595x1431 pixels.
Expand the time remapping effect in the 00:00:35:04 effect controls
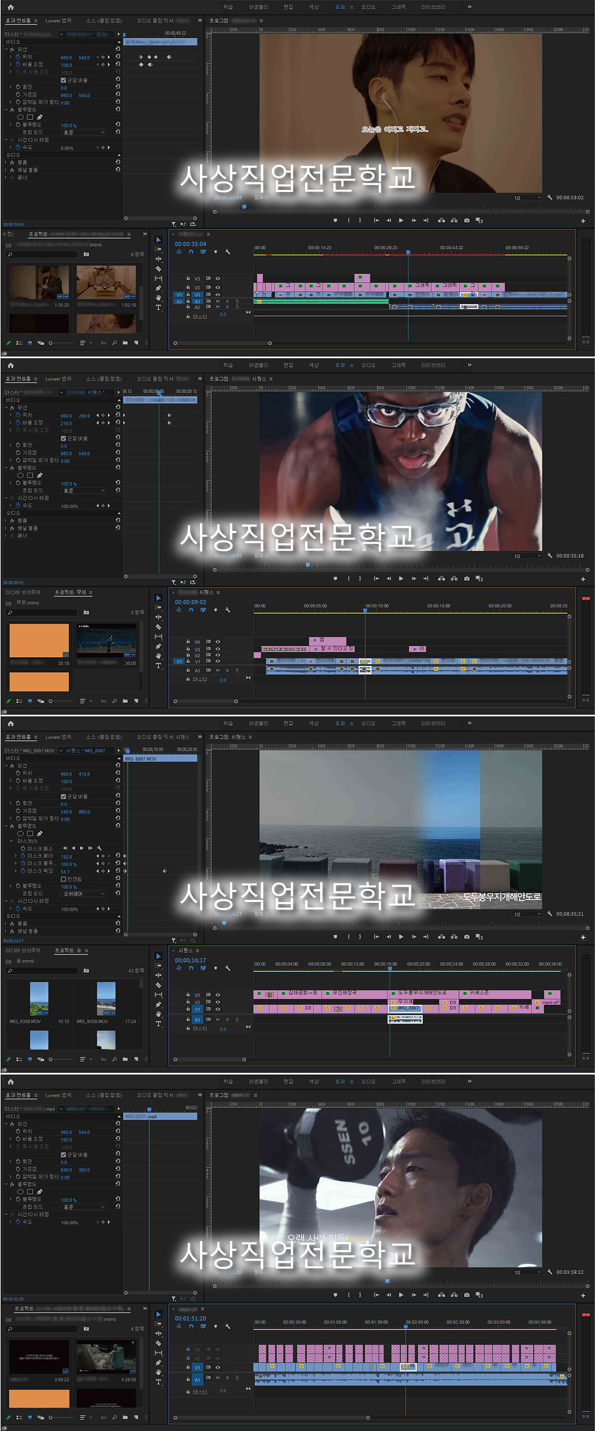click(x=7, y=140)
